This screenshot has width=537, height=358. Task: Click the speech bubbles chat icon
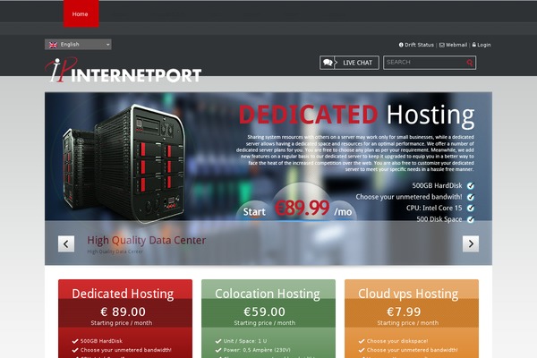click(328, 63)
